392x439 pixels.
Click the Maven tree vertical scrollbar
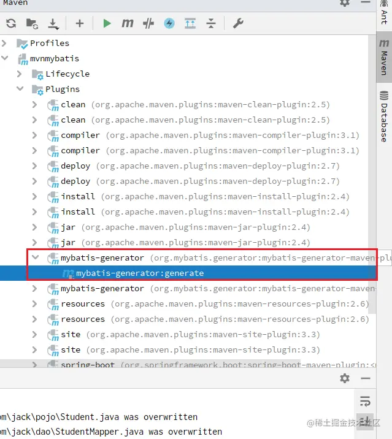(x=372, y=174)
